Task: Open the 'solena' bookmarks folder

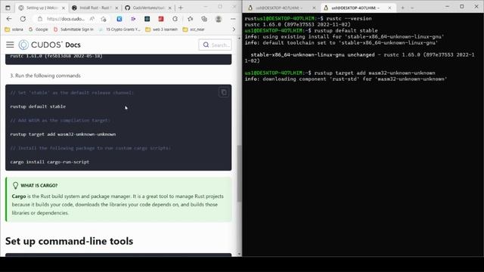Action: (14, 29)
